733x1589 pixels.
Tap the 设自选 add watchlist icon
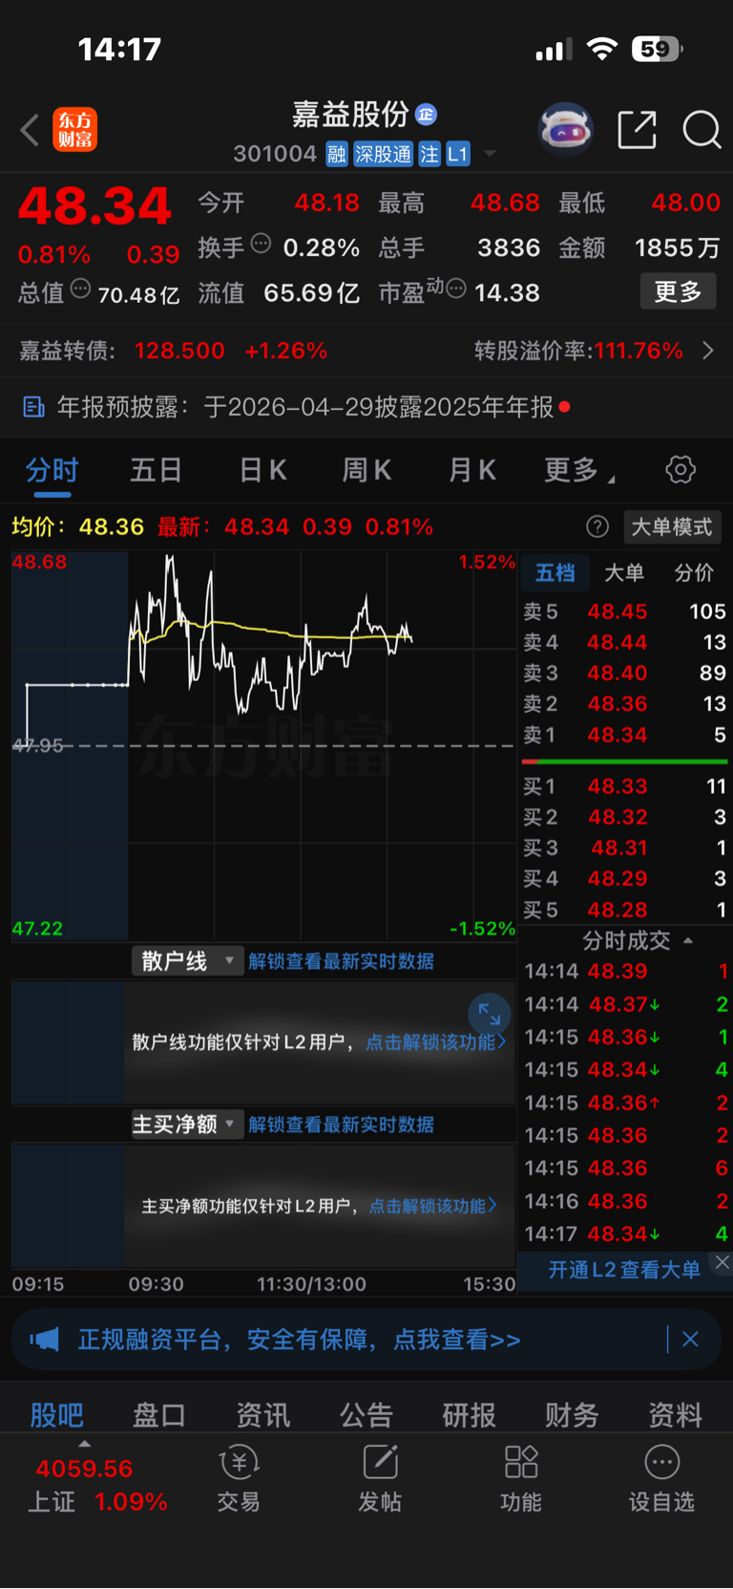(661, 1480)
